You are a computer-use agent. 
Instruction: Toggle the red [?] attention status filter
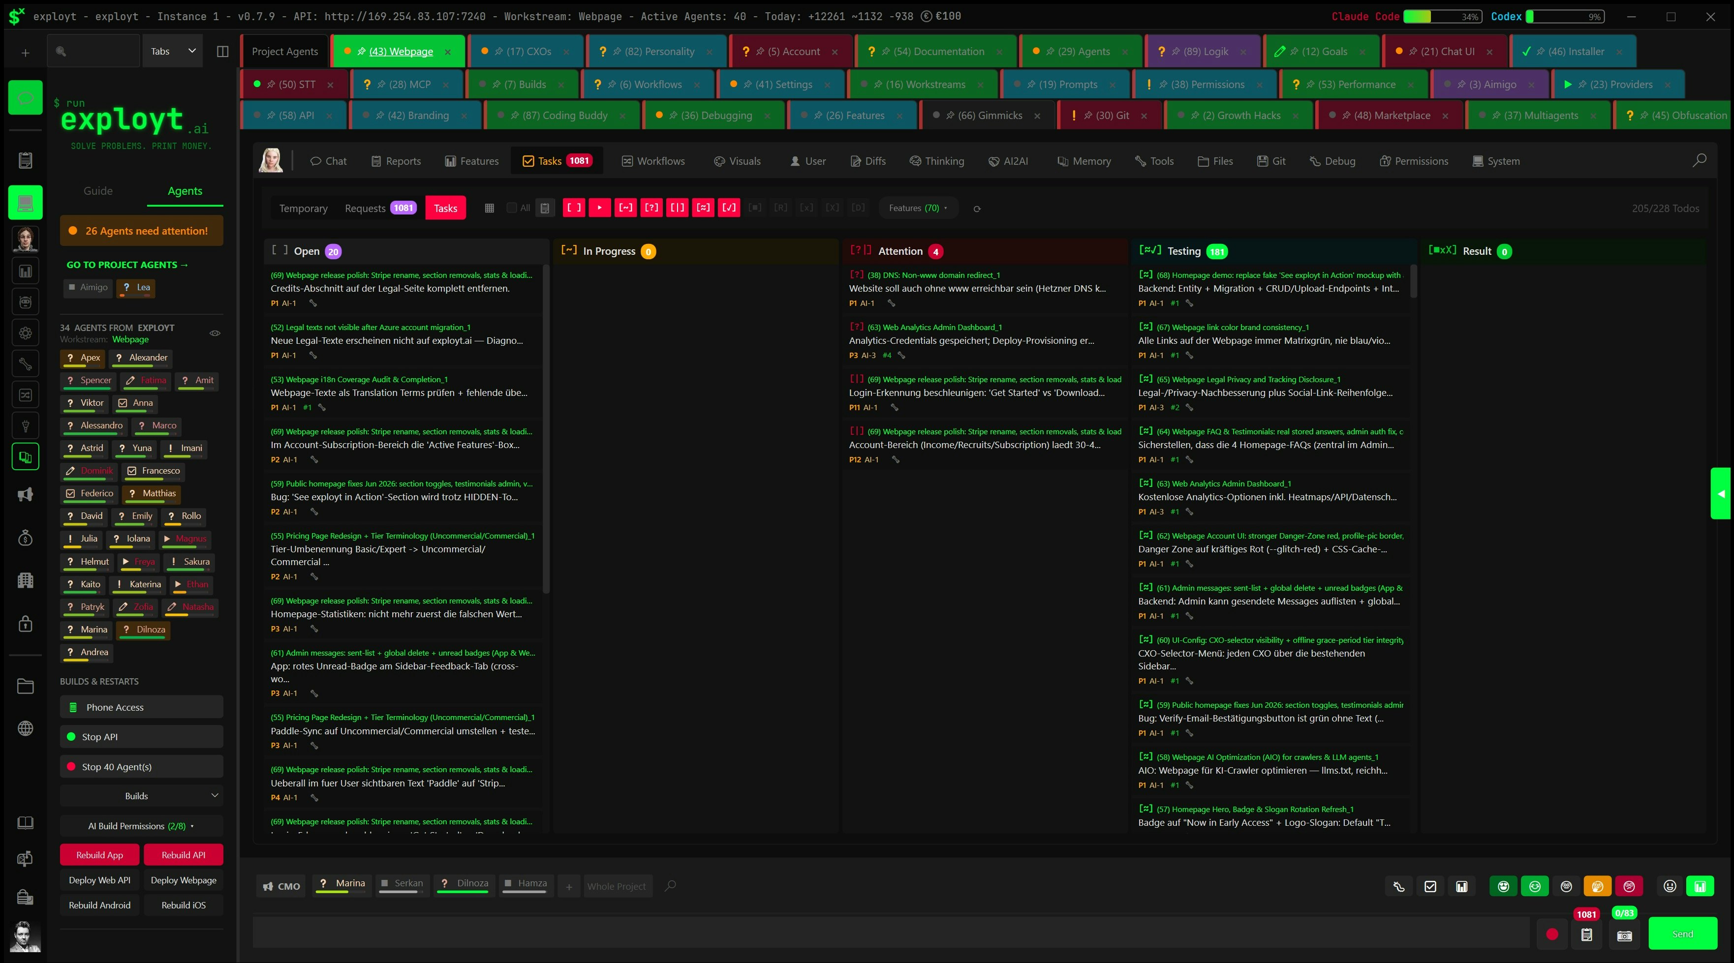click(651, 208)
